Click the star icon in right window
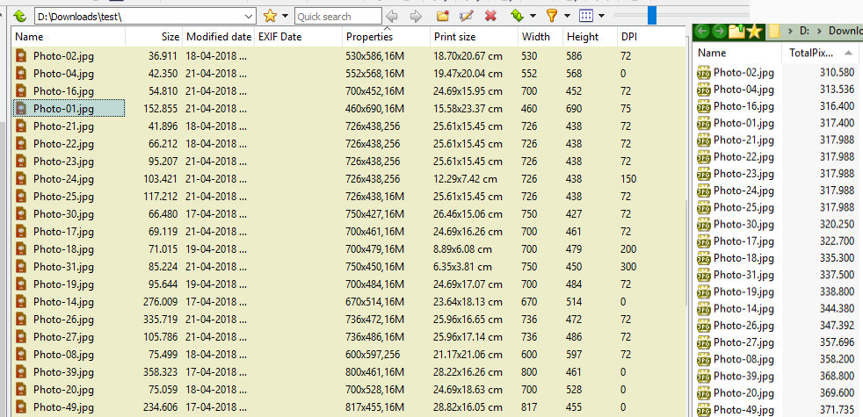Viewport: 863px width, 417px height. pos(753,32)
